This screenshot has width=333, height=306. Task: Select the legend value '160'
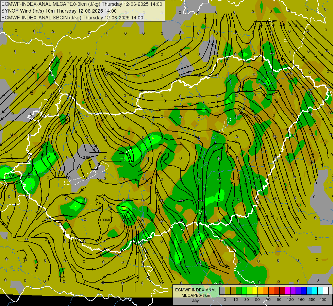click(x=301, y=300)
